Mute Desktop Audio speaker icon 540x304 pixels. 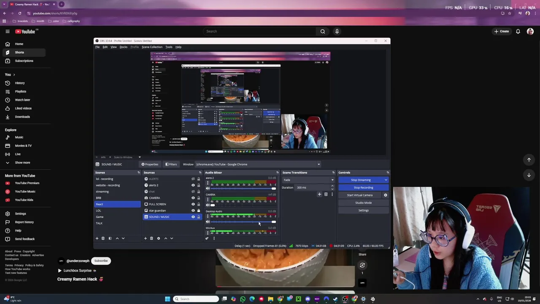coord(208,222)
